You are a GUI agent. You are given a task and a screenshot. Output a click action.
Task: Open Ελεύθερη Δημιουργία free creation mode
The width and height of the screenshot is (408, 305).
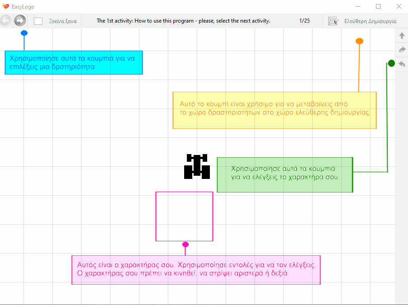[x=370, y=21]
